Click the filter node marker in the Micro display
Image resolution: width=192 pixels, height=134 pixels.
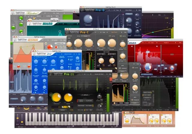tap(60, 32)
